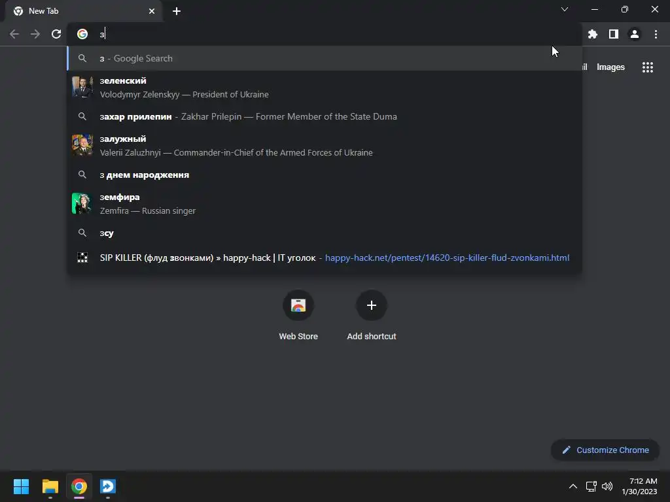Choose the земфира suggestion

(325, 204)
